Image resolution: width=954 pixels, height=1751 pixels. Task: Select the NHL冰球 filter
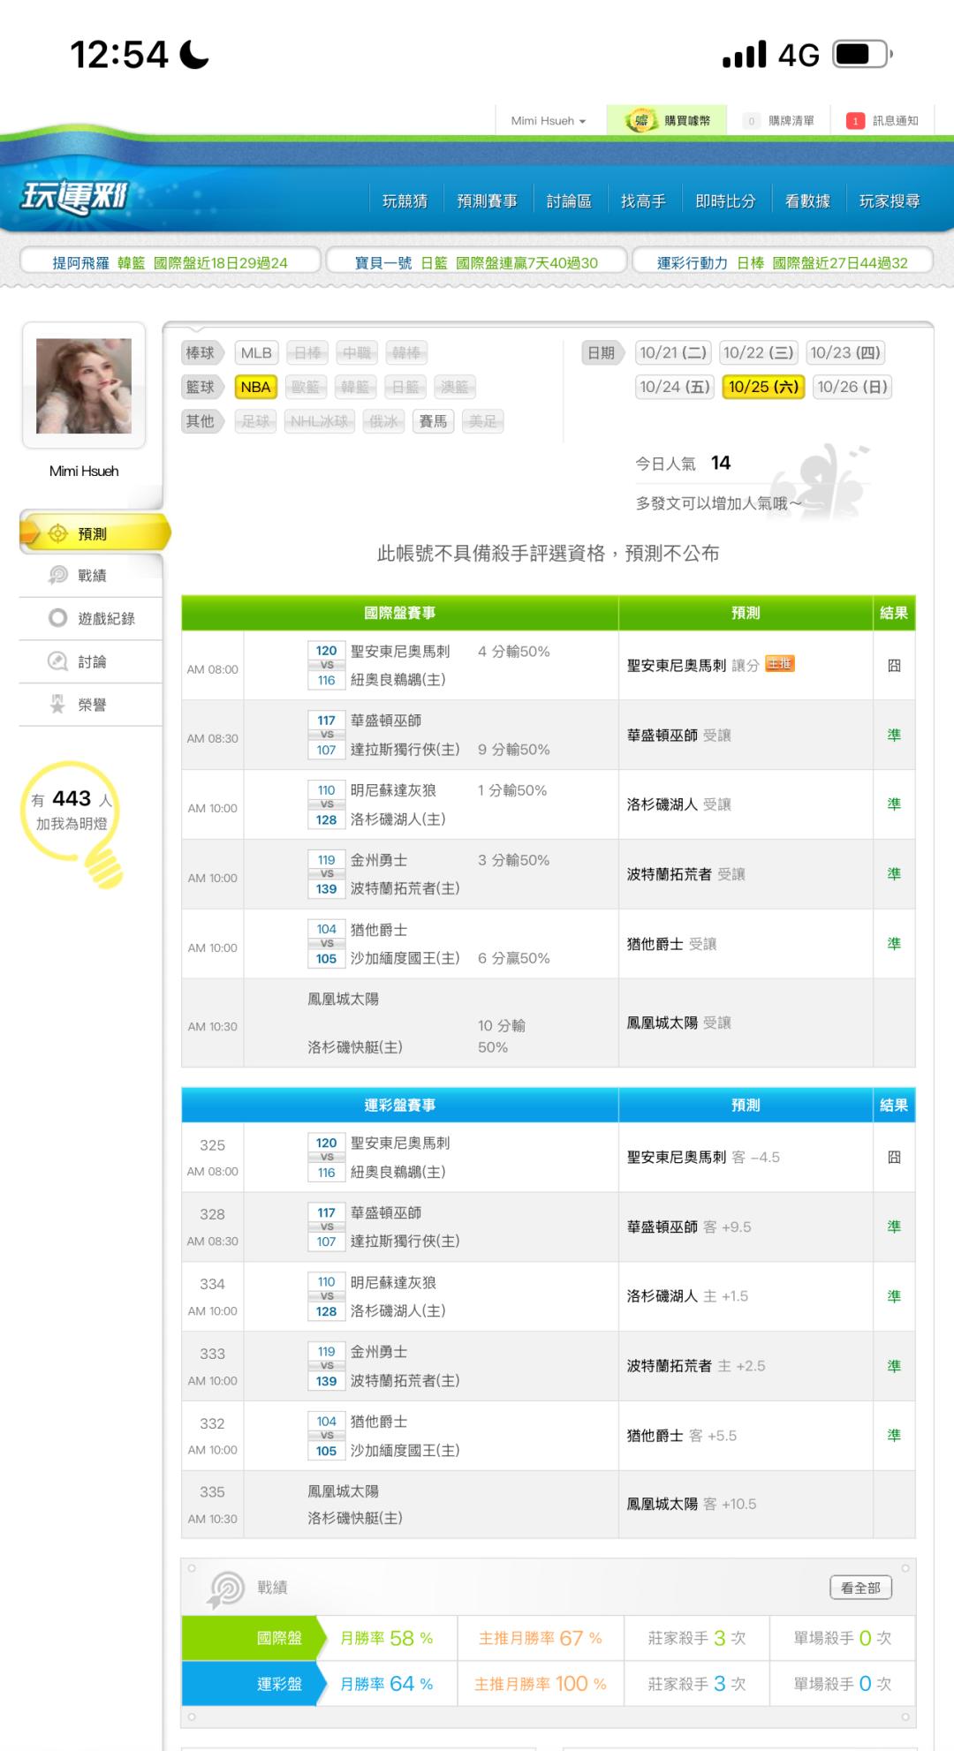point(320,421)
